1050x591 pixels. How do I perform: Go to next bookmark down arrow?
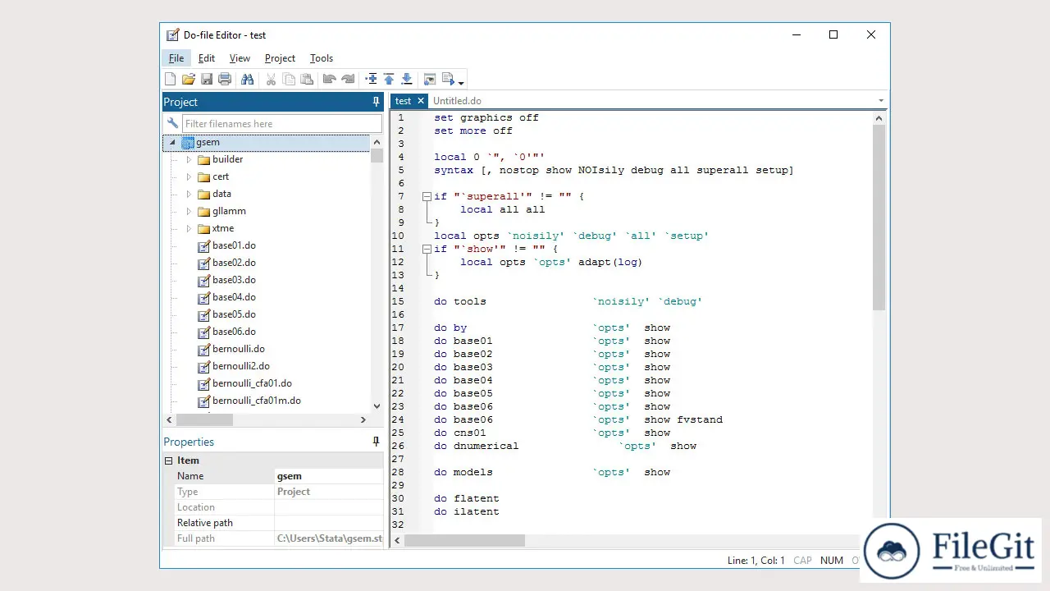(x=407, y=79)
